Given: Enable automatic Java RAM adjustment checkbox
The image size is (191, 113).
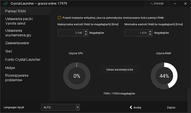Looking at the screenshot, I should 59,18.
